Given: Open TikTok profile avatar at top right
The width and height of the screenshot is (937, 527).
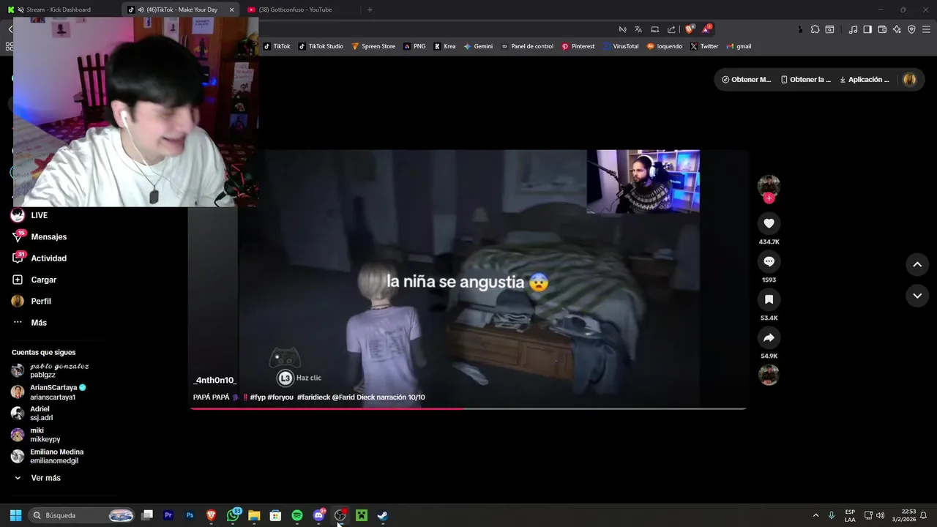Looking at the screenshot, I should pyautogui.click(x=910, y=80).
